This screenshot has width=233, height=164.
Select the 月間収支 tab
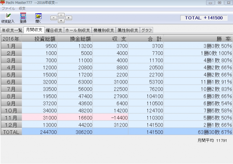point(34,30)
